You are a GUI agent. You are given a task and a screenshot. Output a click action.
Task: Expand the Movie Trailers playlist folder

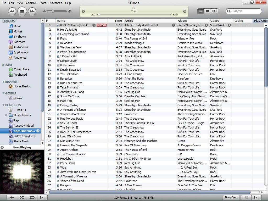point(7,115)
